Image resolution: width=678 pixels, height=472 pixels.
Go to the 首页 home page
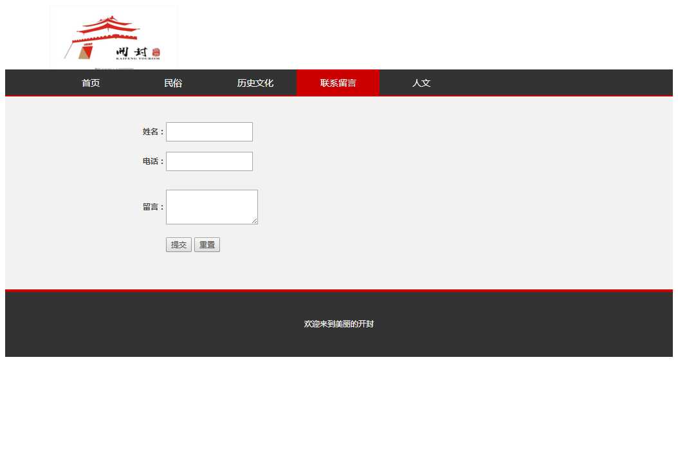click(91, 83)
